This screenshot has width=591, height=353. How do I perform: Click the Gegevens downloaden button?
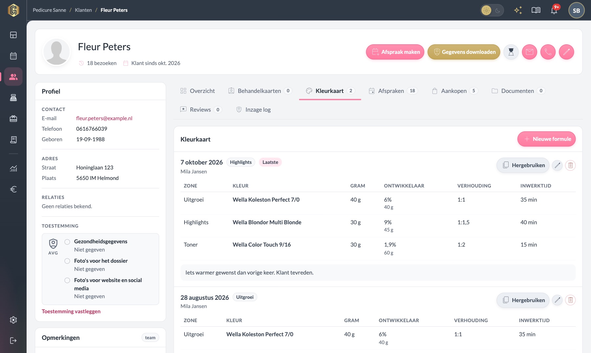pos(464,52)
